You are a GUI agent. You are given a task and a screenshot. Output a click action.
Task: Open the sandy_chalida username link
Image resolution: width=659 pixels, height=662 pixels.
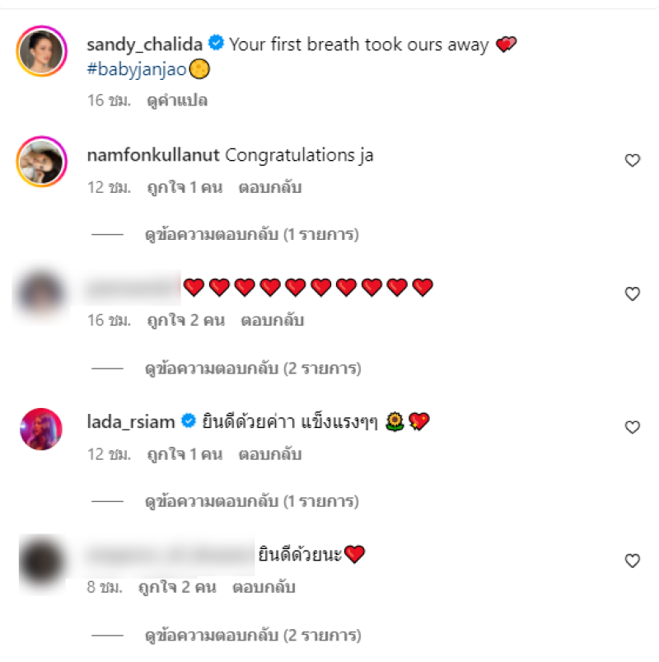point(145,45)
